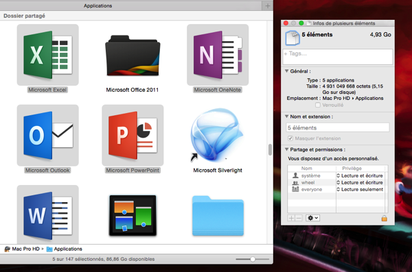The height and width of the screenshot is (272, 412).
Task: Click the Nom column header
Action: [x=307, y=169]
